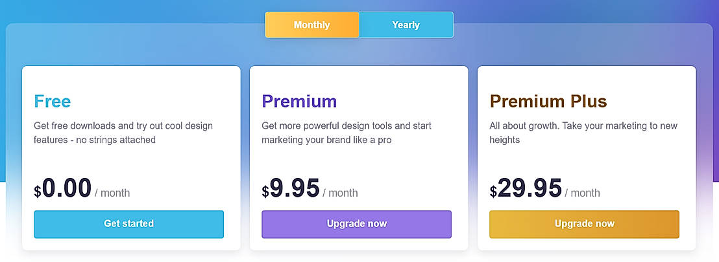Click the Premium Plus plan heading
The height and width of the screenshot is (262, 719).
click(x=548, y=101)
